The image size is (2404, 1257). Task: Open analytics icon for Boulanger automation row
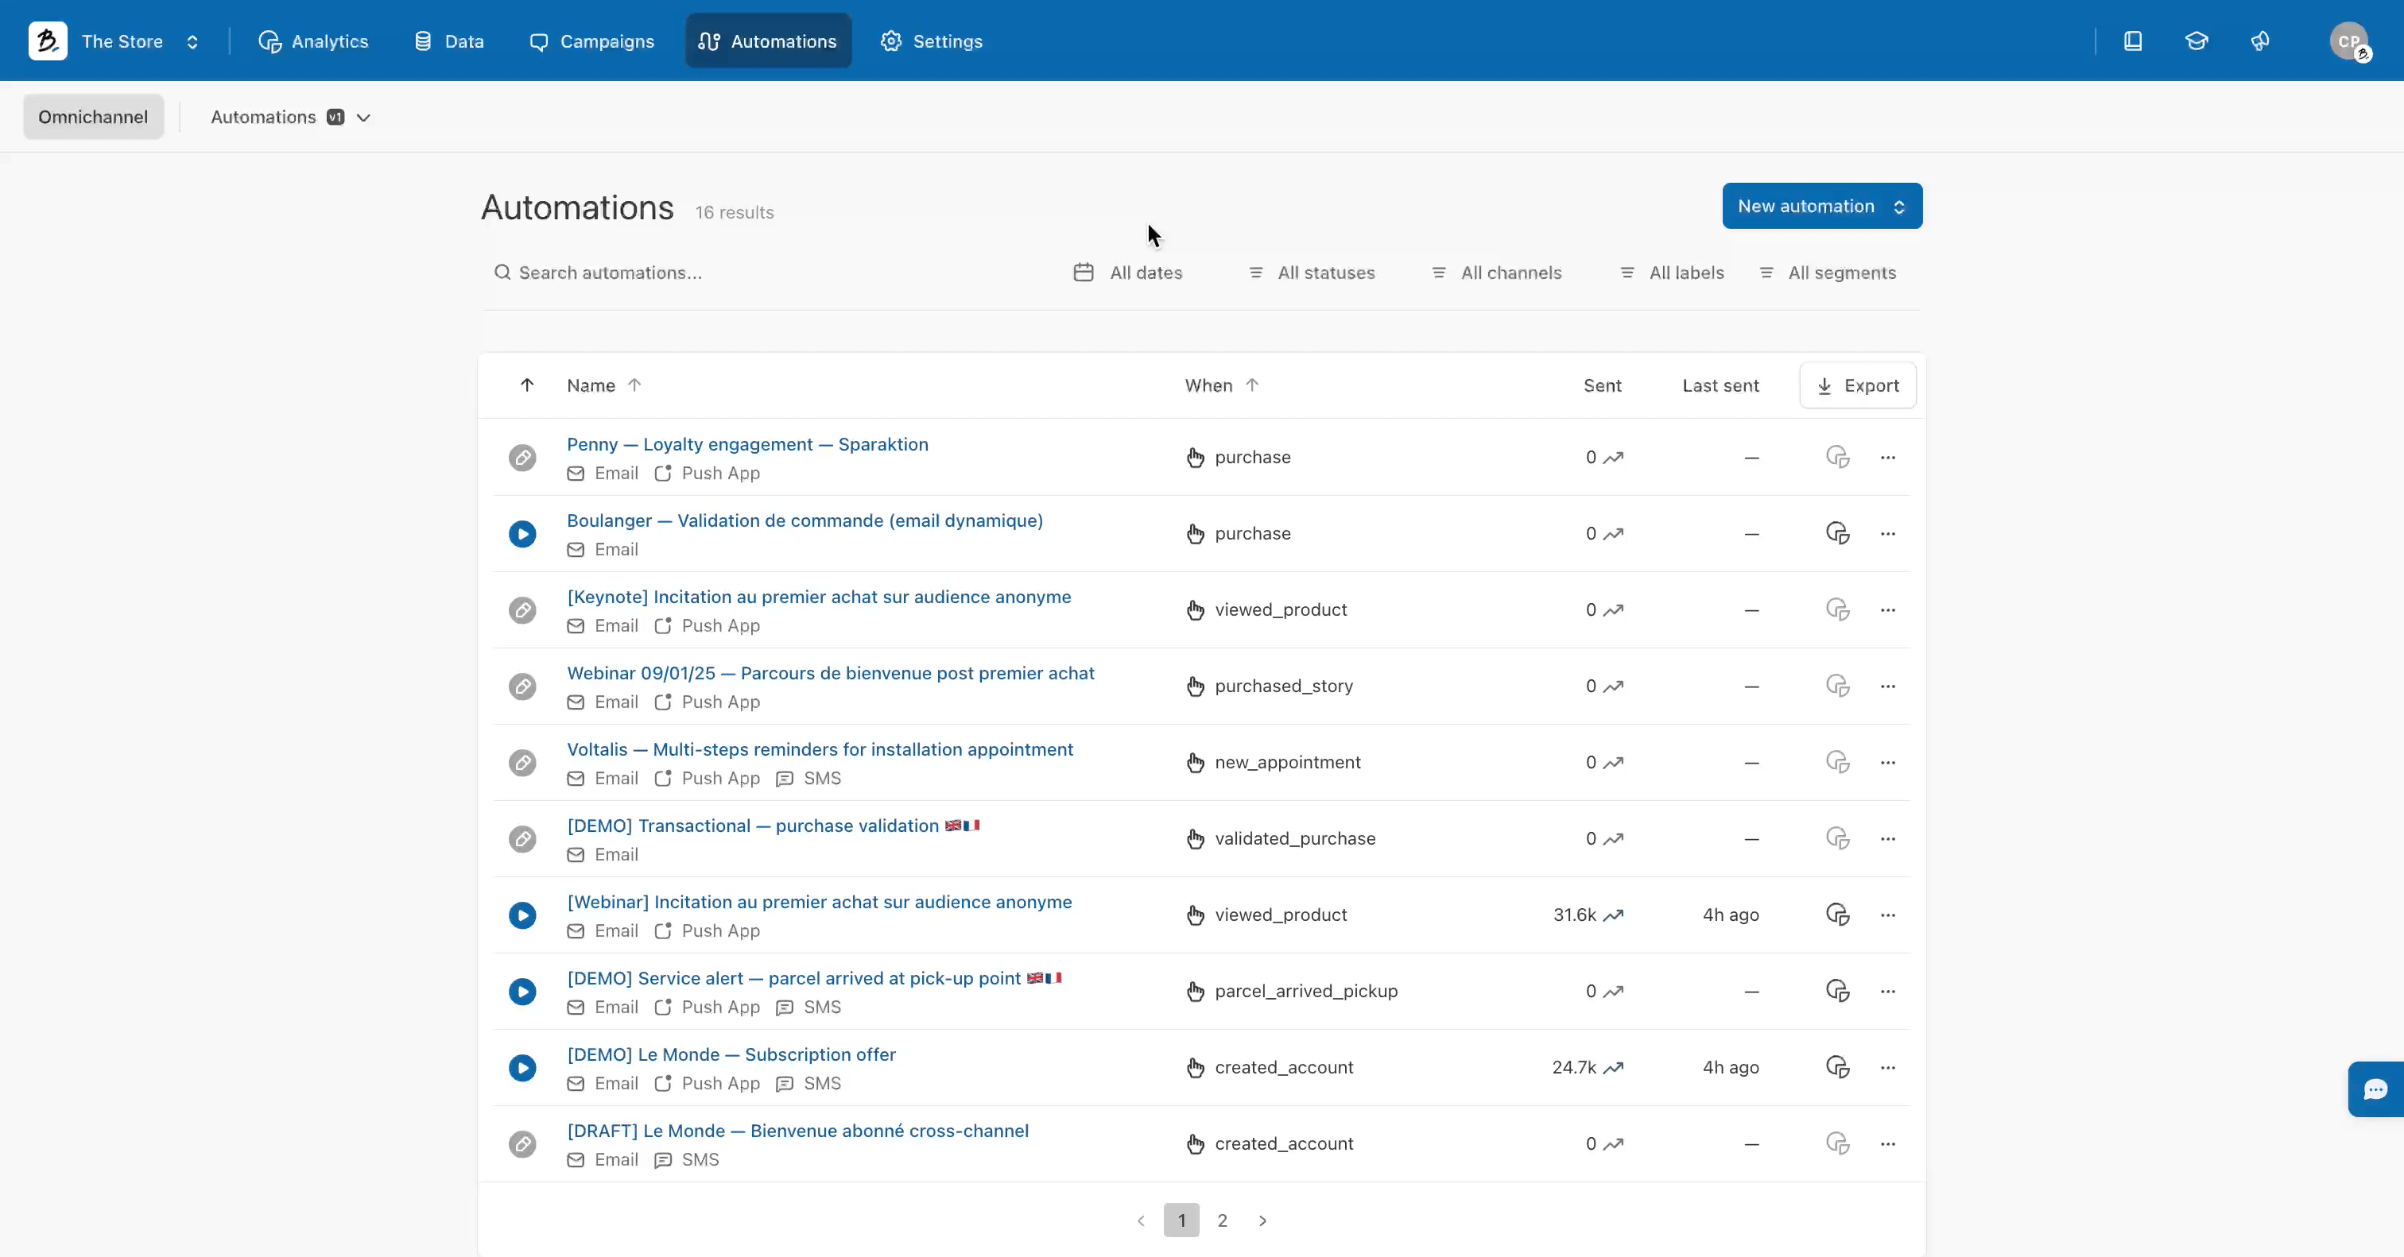[x=1836, y=533]
